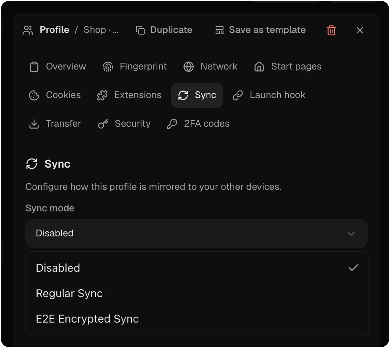Click the Fingerprint icon
Viewport: 390px width, 348px height.
tap(108, 67)
